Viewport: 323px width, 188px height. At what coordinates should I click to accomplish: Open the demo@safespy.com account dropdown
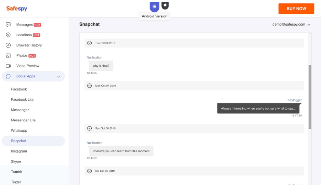click(291, 24)
